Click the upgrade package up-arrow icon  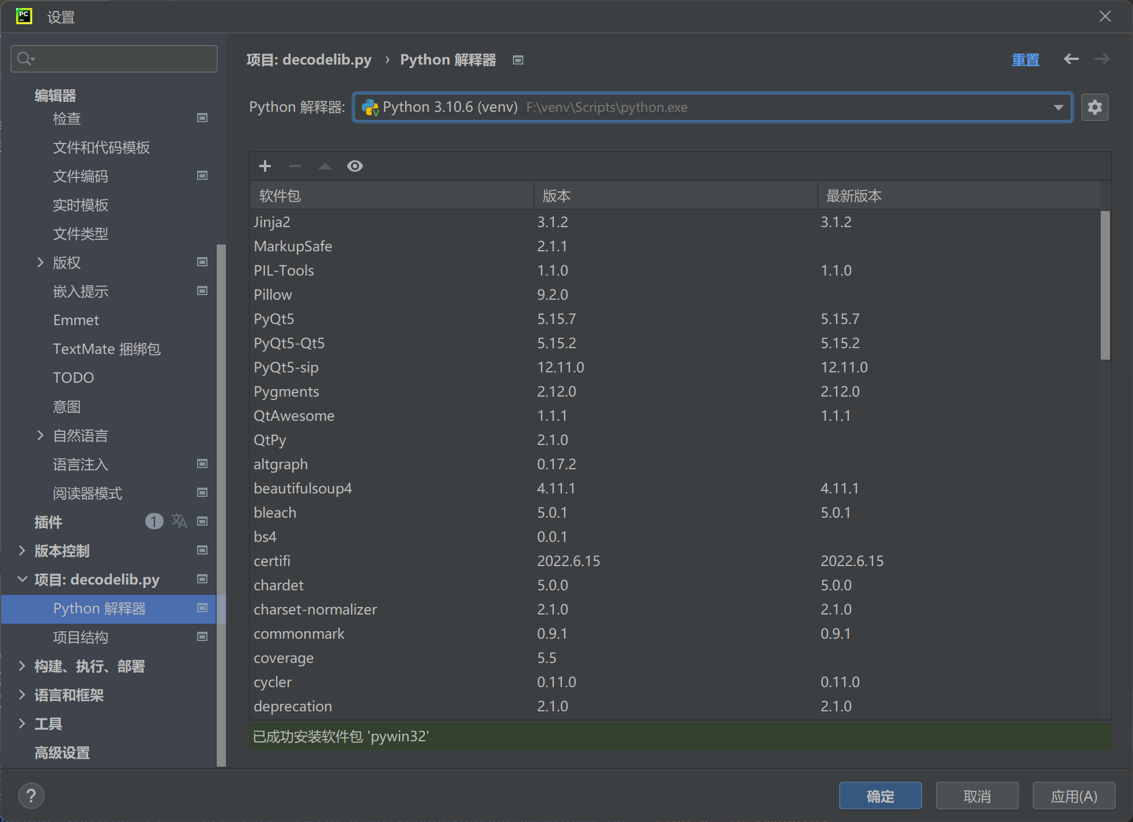pyautogui.click(x=325, y=166)
